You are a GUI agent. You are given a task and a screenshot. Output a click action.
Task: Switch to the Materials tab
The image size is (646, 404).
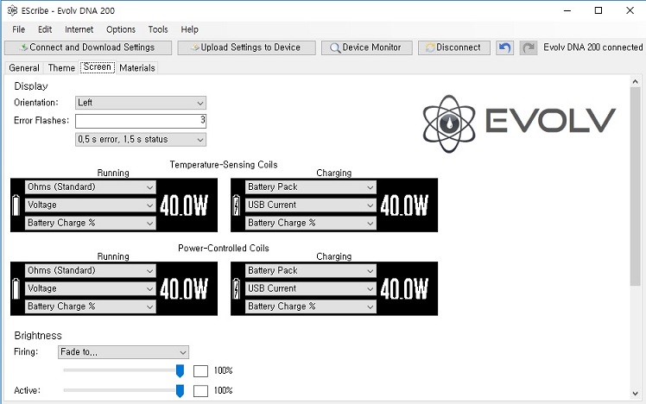137,68
